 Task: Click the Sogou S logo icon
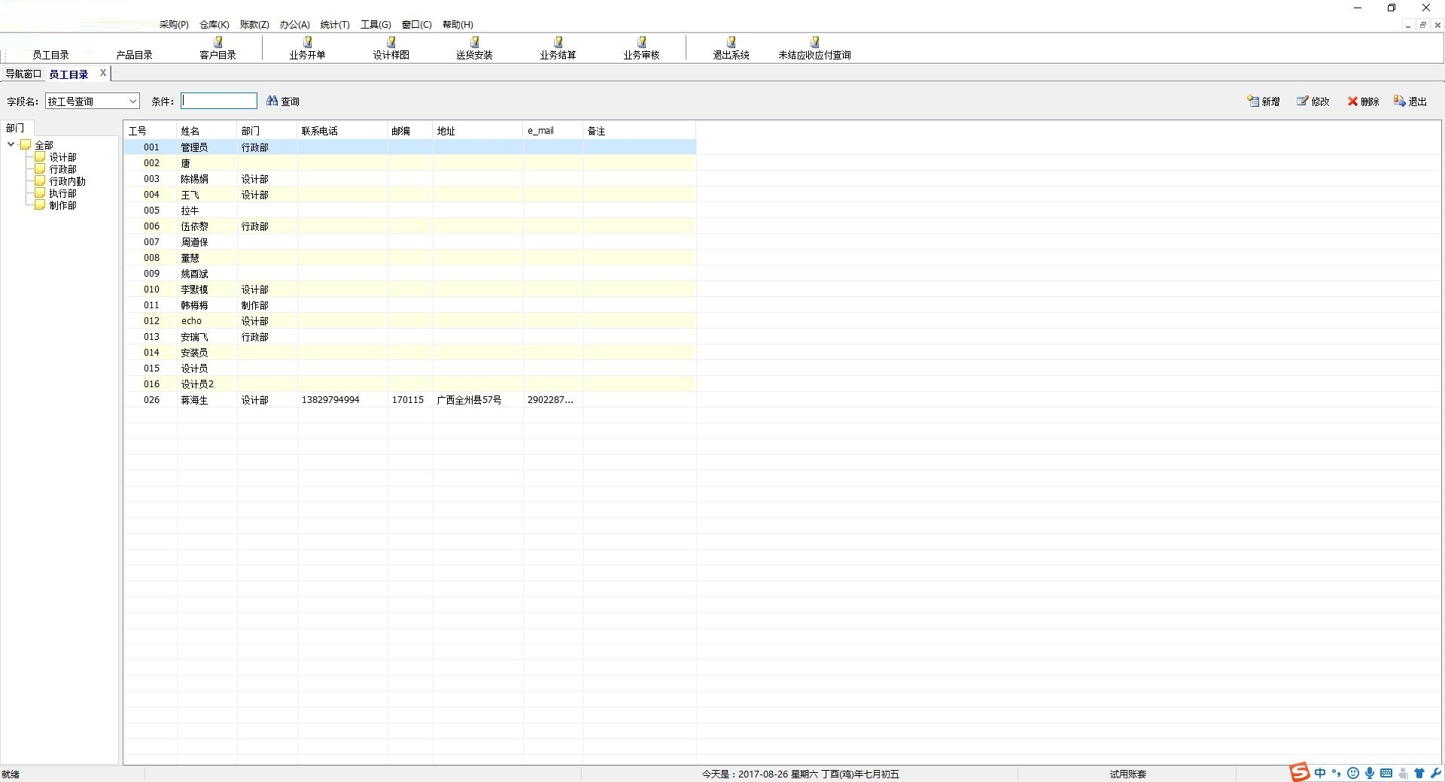(1299, 772)
